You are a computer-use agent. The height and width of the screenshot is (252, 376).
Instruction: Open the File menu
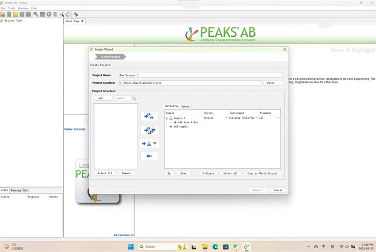3,8
